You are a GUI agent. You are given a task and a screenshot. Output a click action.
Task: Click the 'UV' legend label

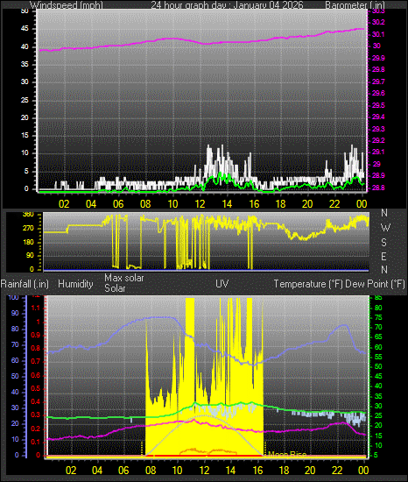click(x=222, y=284)
